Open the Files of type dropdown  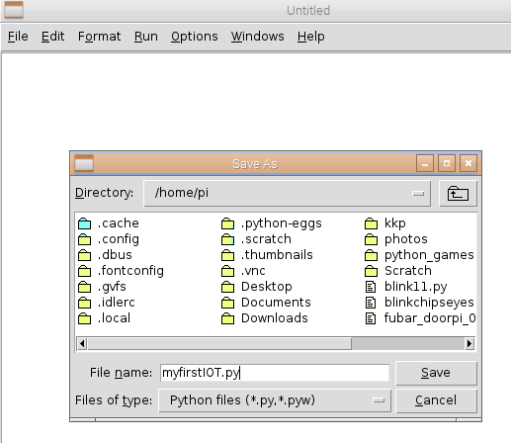pos(275,400)
